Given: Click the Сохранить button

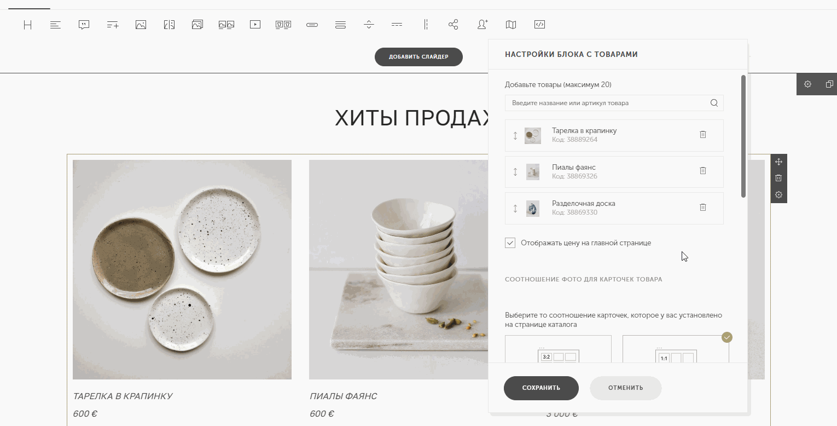Looking at the screenshot, I should pyautogui.click(x=541, y=388).
